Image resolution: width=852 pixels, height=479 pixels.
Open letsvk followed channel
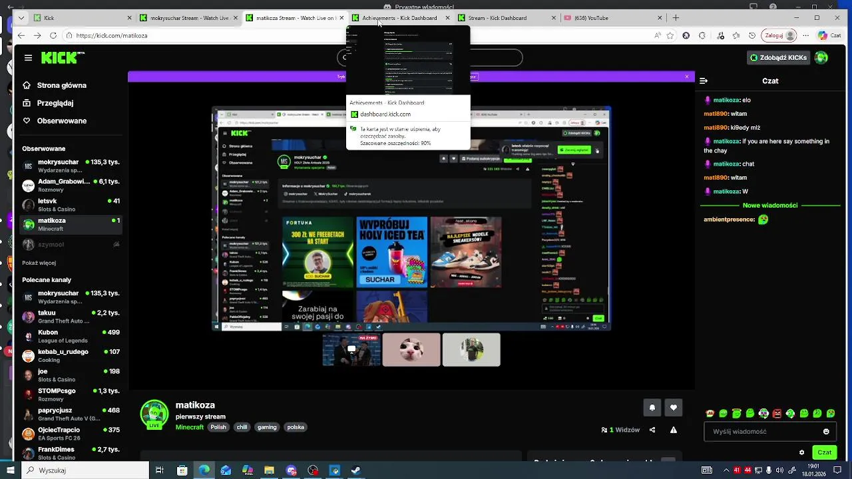point(70,205)
